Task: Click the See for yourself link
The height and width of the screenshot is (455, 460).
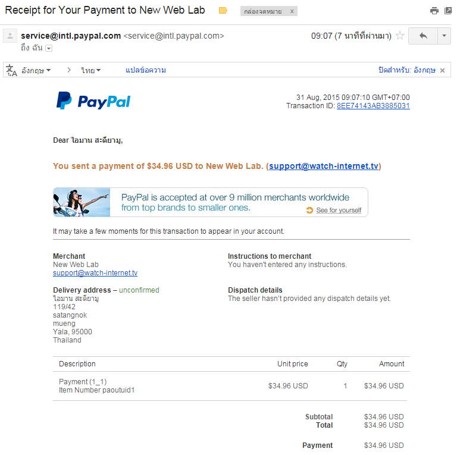Action: click(339, 210)
